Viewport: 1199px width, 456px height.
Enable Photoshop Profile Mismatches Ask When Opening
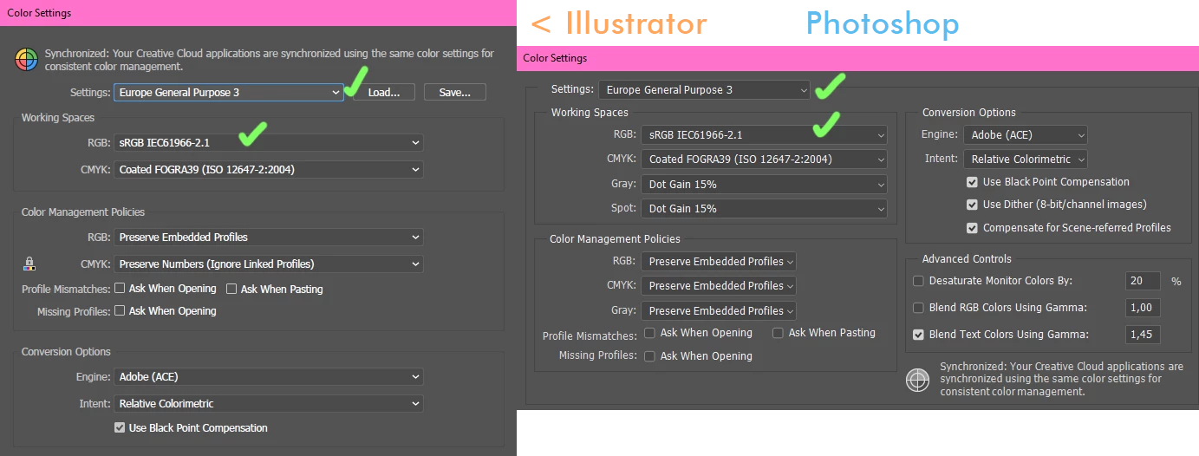649,333
